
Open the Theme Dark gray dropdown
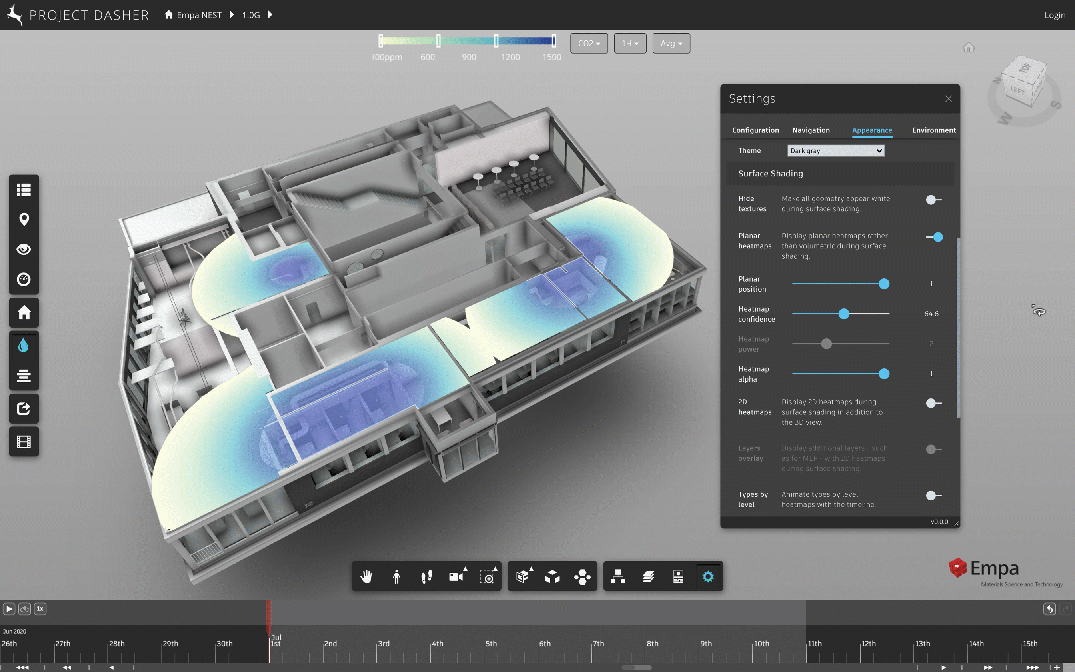tap(835, 151)
